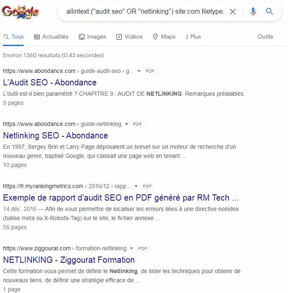Switch to the Maps tab

164,36
